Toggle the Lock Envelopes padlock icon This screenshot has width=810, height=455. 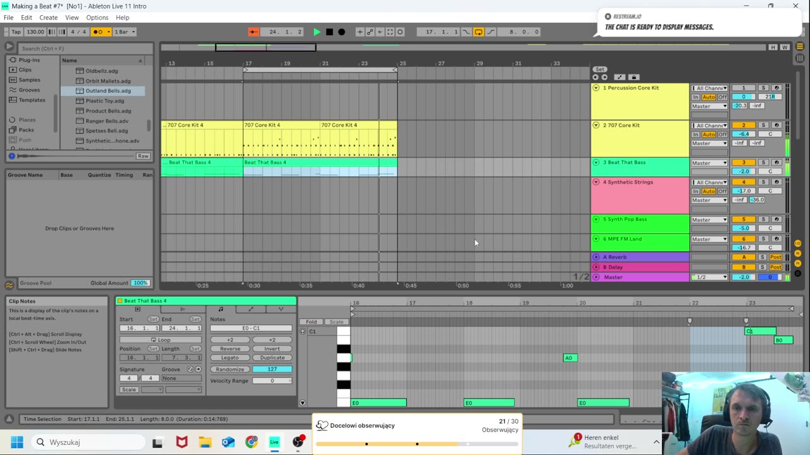tap(633, 77)
